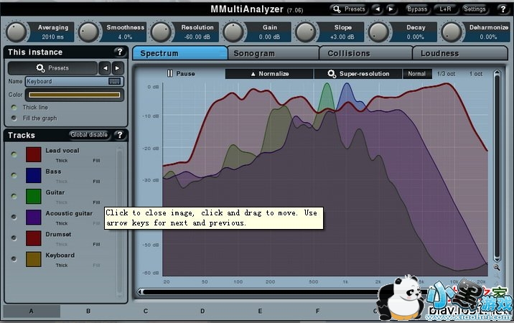514x323 pixels.
Task: Pause the spectrum analyzer
Action: click(181, 73)
